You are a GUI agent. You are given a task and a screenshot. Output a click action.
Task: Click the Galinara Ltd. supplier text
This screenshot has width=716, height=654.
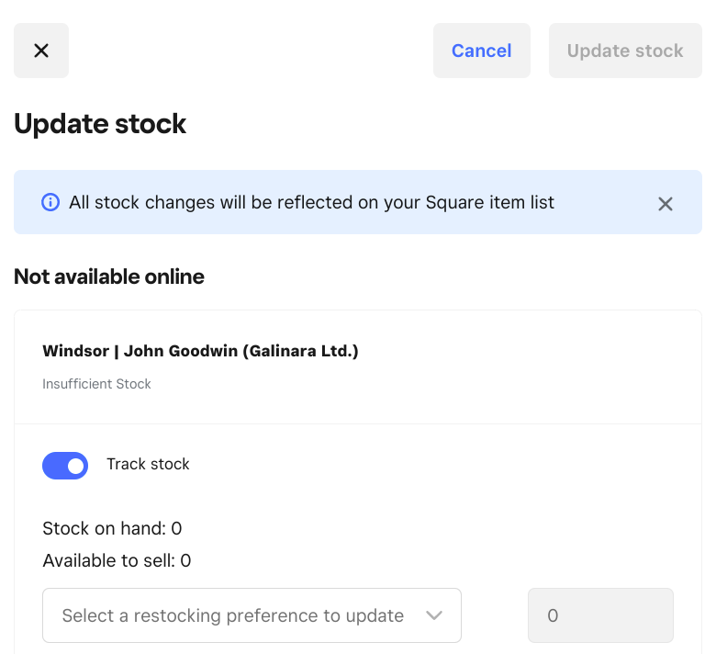tap(301, 351)
